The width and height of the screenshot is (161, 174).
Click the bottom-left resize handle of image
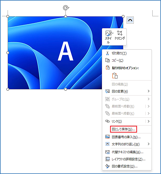8,89
